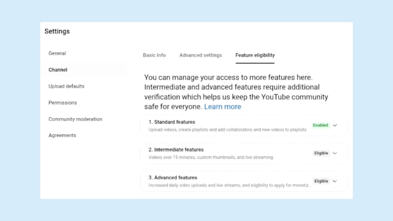Click the Enabled badge on Standard features
This screenshot has height=221, width=393.
320,125
